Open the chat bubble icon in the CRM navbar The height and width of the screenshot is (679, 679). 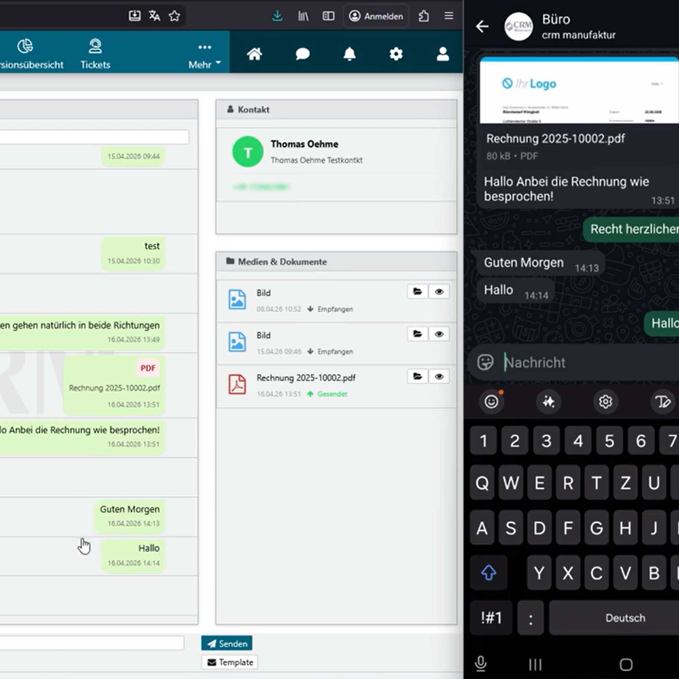[302, 53]
